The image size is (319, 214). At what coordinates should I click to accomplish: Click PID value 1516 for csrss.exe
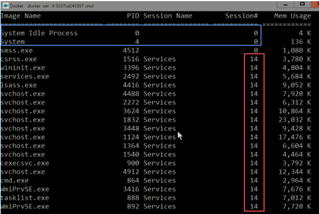pos(131,59)
